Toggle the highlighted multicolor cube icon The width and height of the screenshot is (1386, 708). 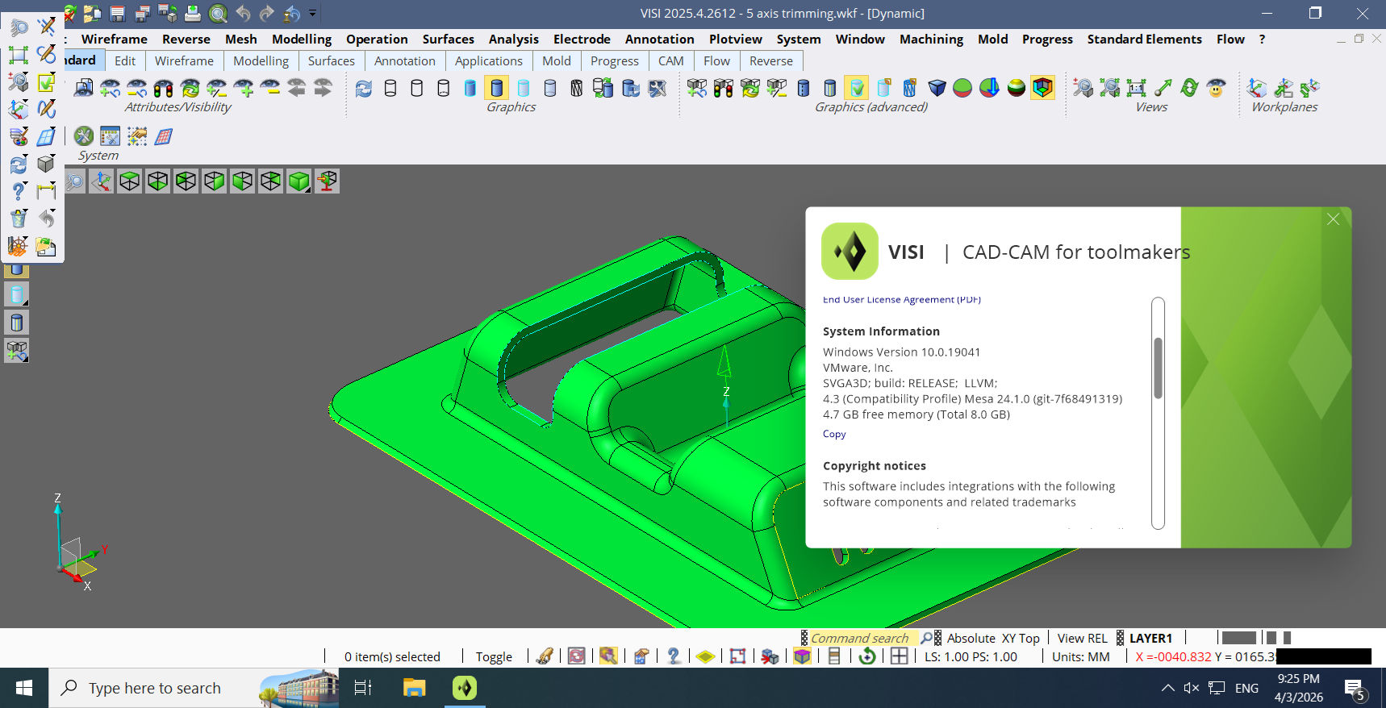tap(1043, 88)
